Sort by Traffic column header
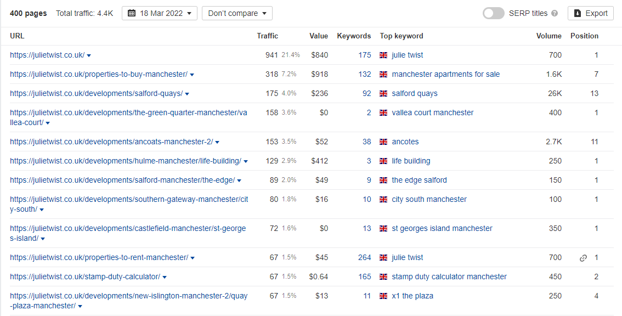This screenshot has width=622, height=316. [267, 36]
